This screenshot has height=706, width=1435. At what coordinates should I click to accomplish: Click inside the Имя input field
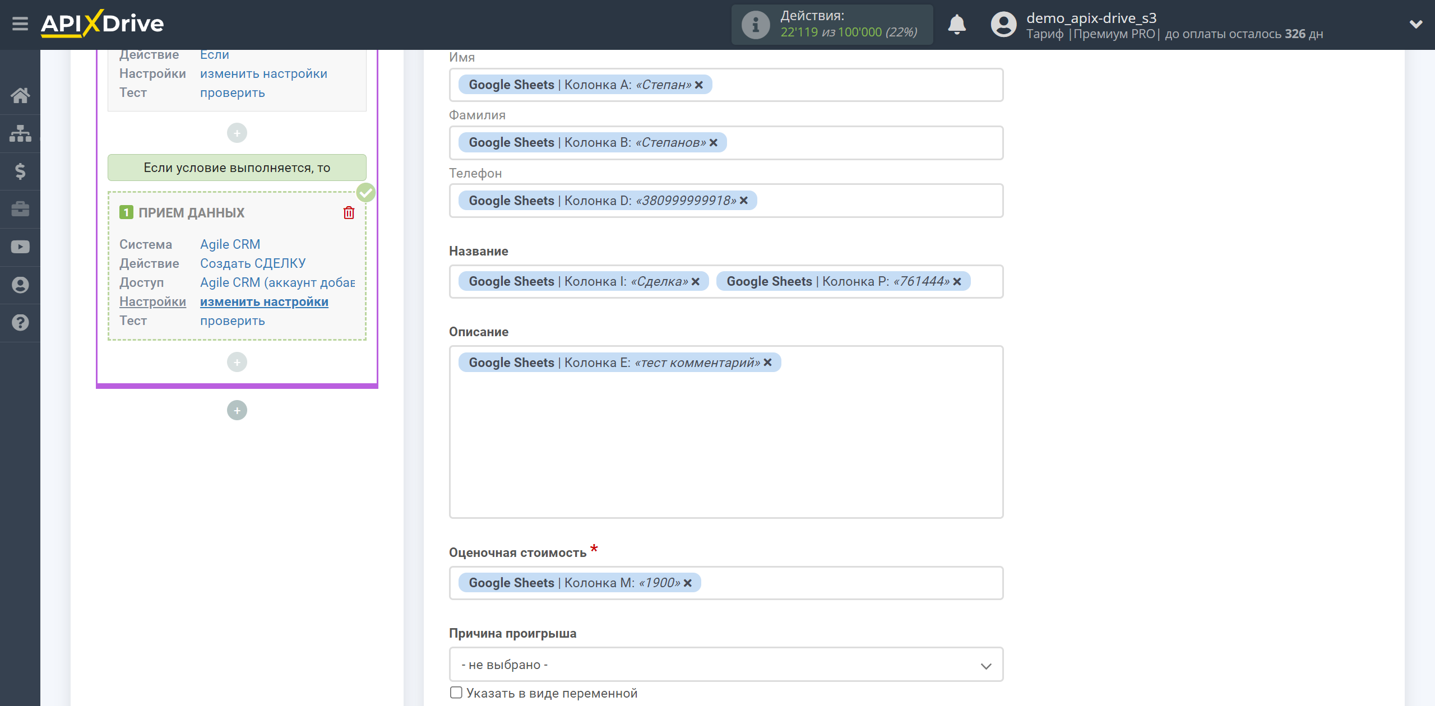pyautogui.click(x=726, y=85)
